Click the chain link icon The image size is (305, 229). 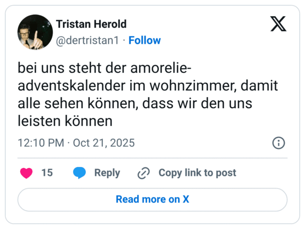point(144,173)
